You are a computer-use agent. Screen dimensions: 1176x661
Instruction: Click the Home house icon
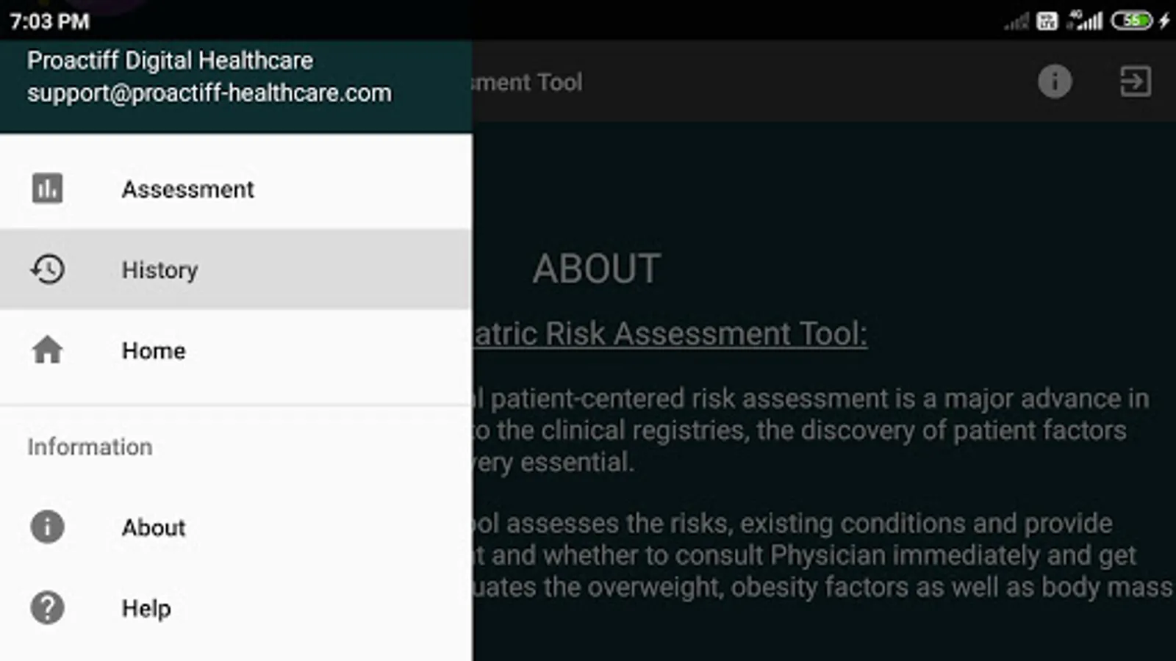pos(47,350)
